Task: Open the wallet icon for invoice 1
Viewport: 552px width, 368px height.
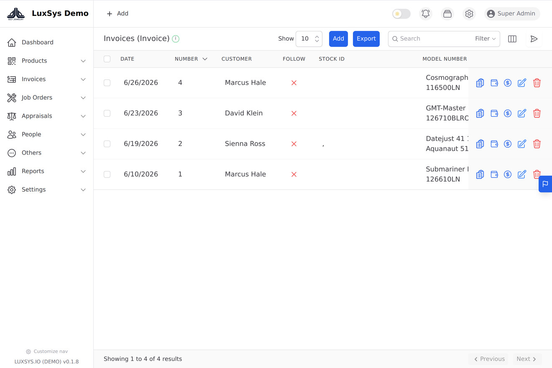Action: tap(494, 174)
